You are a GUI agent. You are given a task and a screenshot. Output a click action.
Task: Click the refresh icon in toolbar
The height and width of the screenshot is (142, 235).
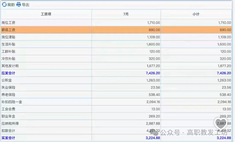click(x=4, y=5)
